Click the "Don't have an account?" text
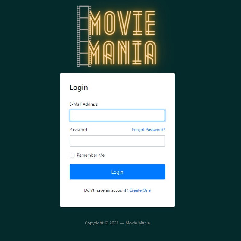This screenshot has height=241, width=241. pos(106,190)
